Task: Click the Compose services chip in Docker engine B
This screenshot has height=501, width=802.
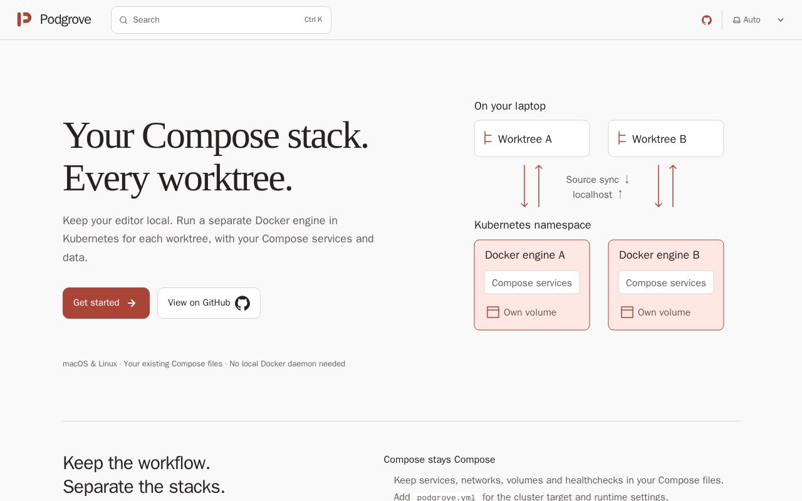Action: click(666, 282)
